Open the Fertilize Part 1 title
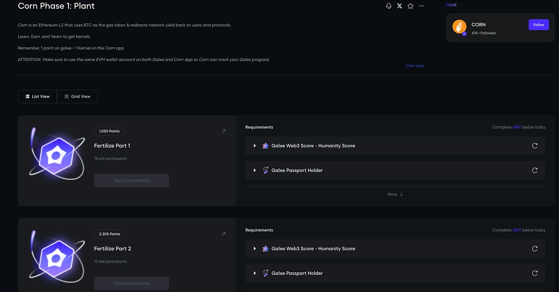The width and height of the screenshot is (559, 292). 112,146
